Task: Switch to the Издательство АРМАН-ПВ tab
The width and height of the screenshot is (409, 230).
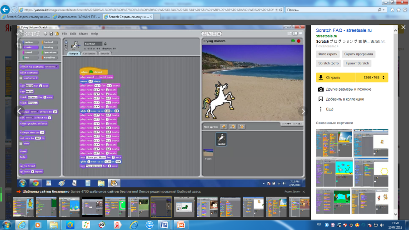Action: 76,17
